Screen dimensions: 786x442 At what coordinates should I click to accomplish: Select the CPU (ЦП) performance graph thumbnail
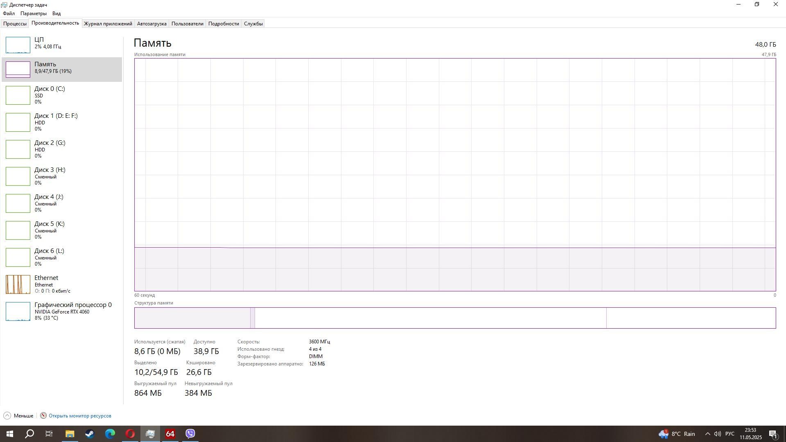18,45
